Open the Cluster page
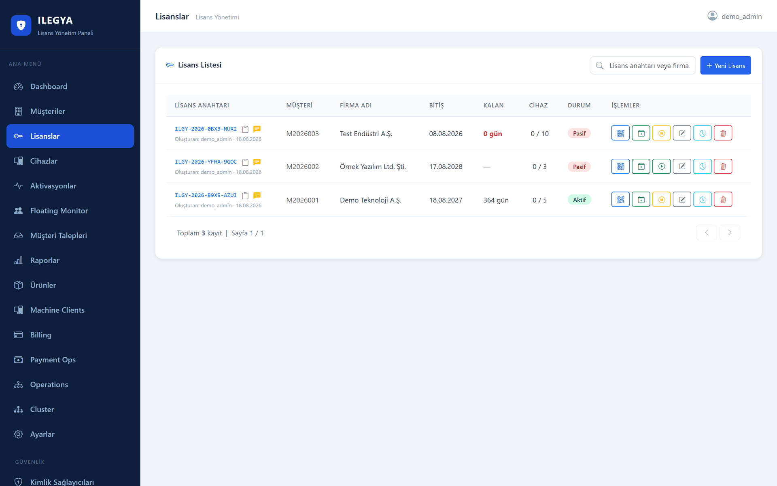The height and width of the screenshot is (486, 777). point(70,409)
